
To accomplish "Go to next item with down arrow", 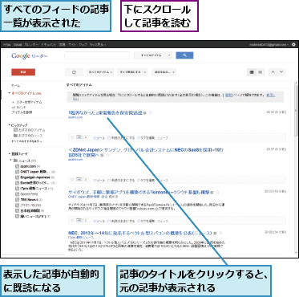I will click(281, 72).
